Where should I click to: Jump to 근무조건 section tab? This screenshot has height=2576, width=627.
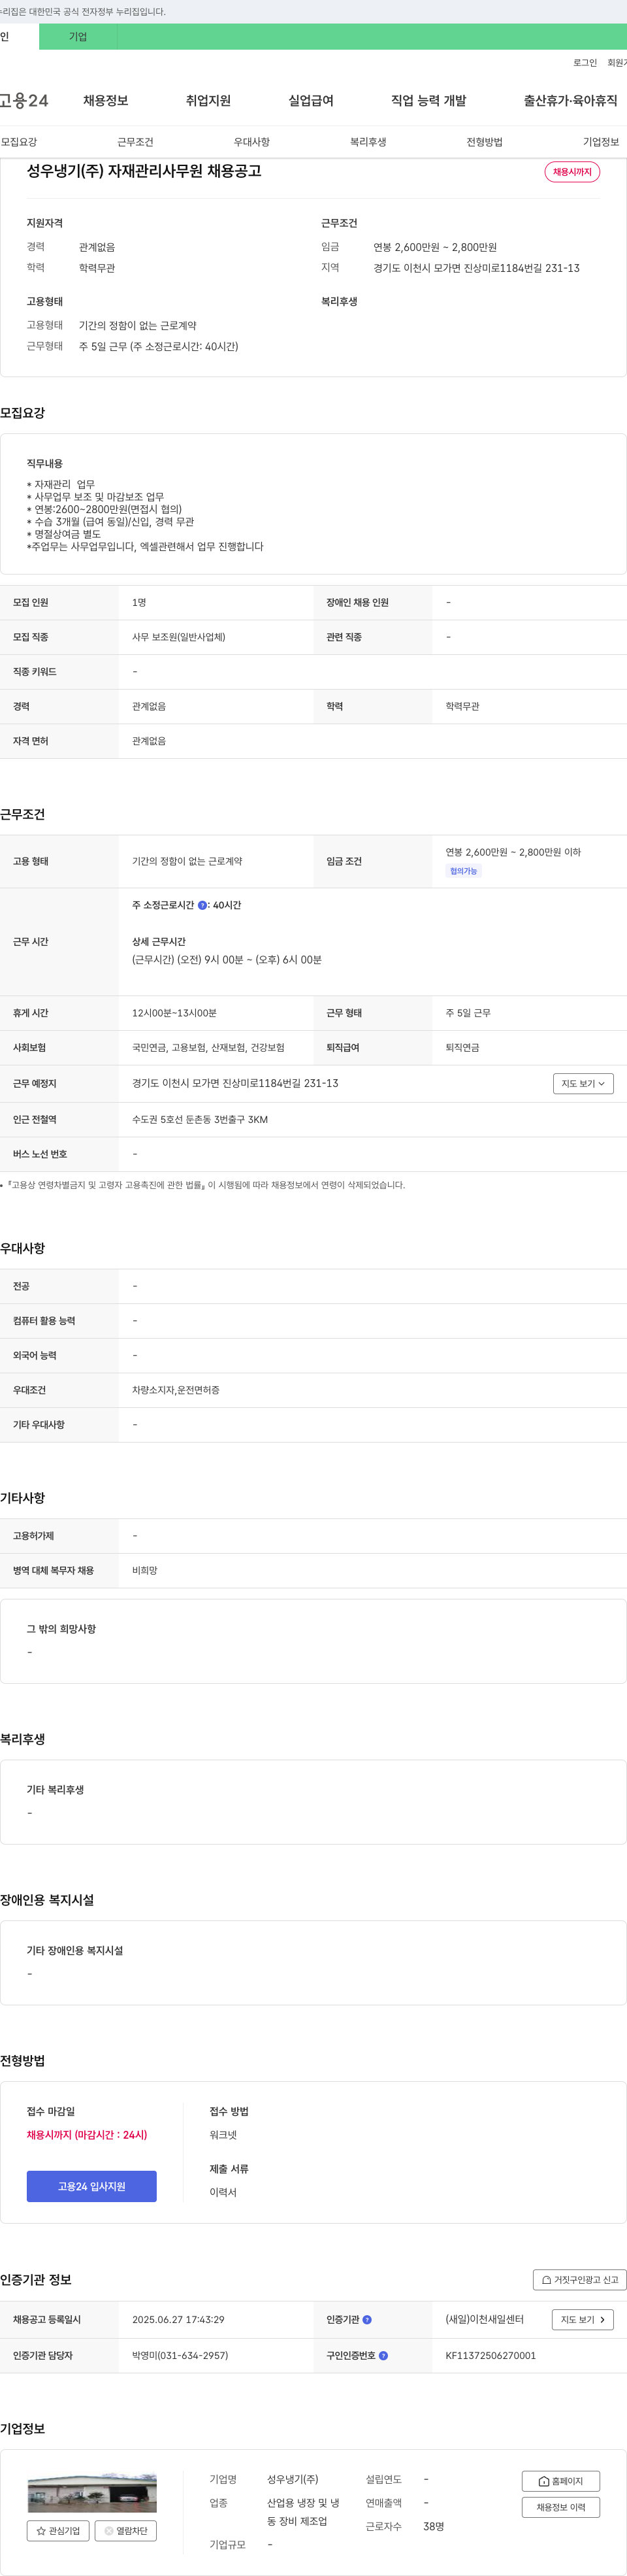pyautogui.click(x=135, y=142)
